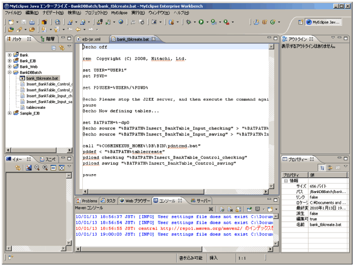The image size is (354, 266).
Task: Open the MyEclipse menu in menu bar
Action: [119, 12]
